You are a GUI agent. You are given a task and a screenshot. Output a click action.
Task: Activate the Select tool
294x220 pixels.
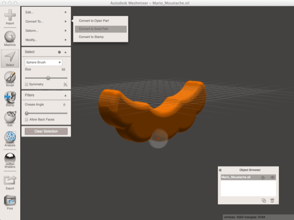point(10,58)
